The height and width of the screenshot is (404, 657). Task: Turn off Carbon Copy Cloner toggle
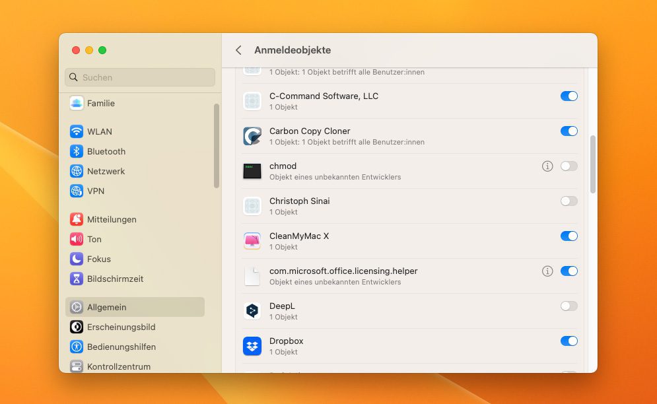pos(569,131)
